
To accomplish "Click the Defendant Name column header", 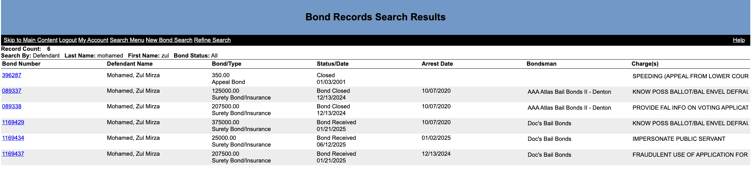I will click(130, 64).
